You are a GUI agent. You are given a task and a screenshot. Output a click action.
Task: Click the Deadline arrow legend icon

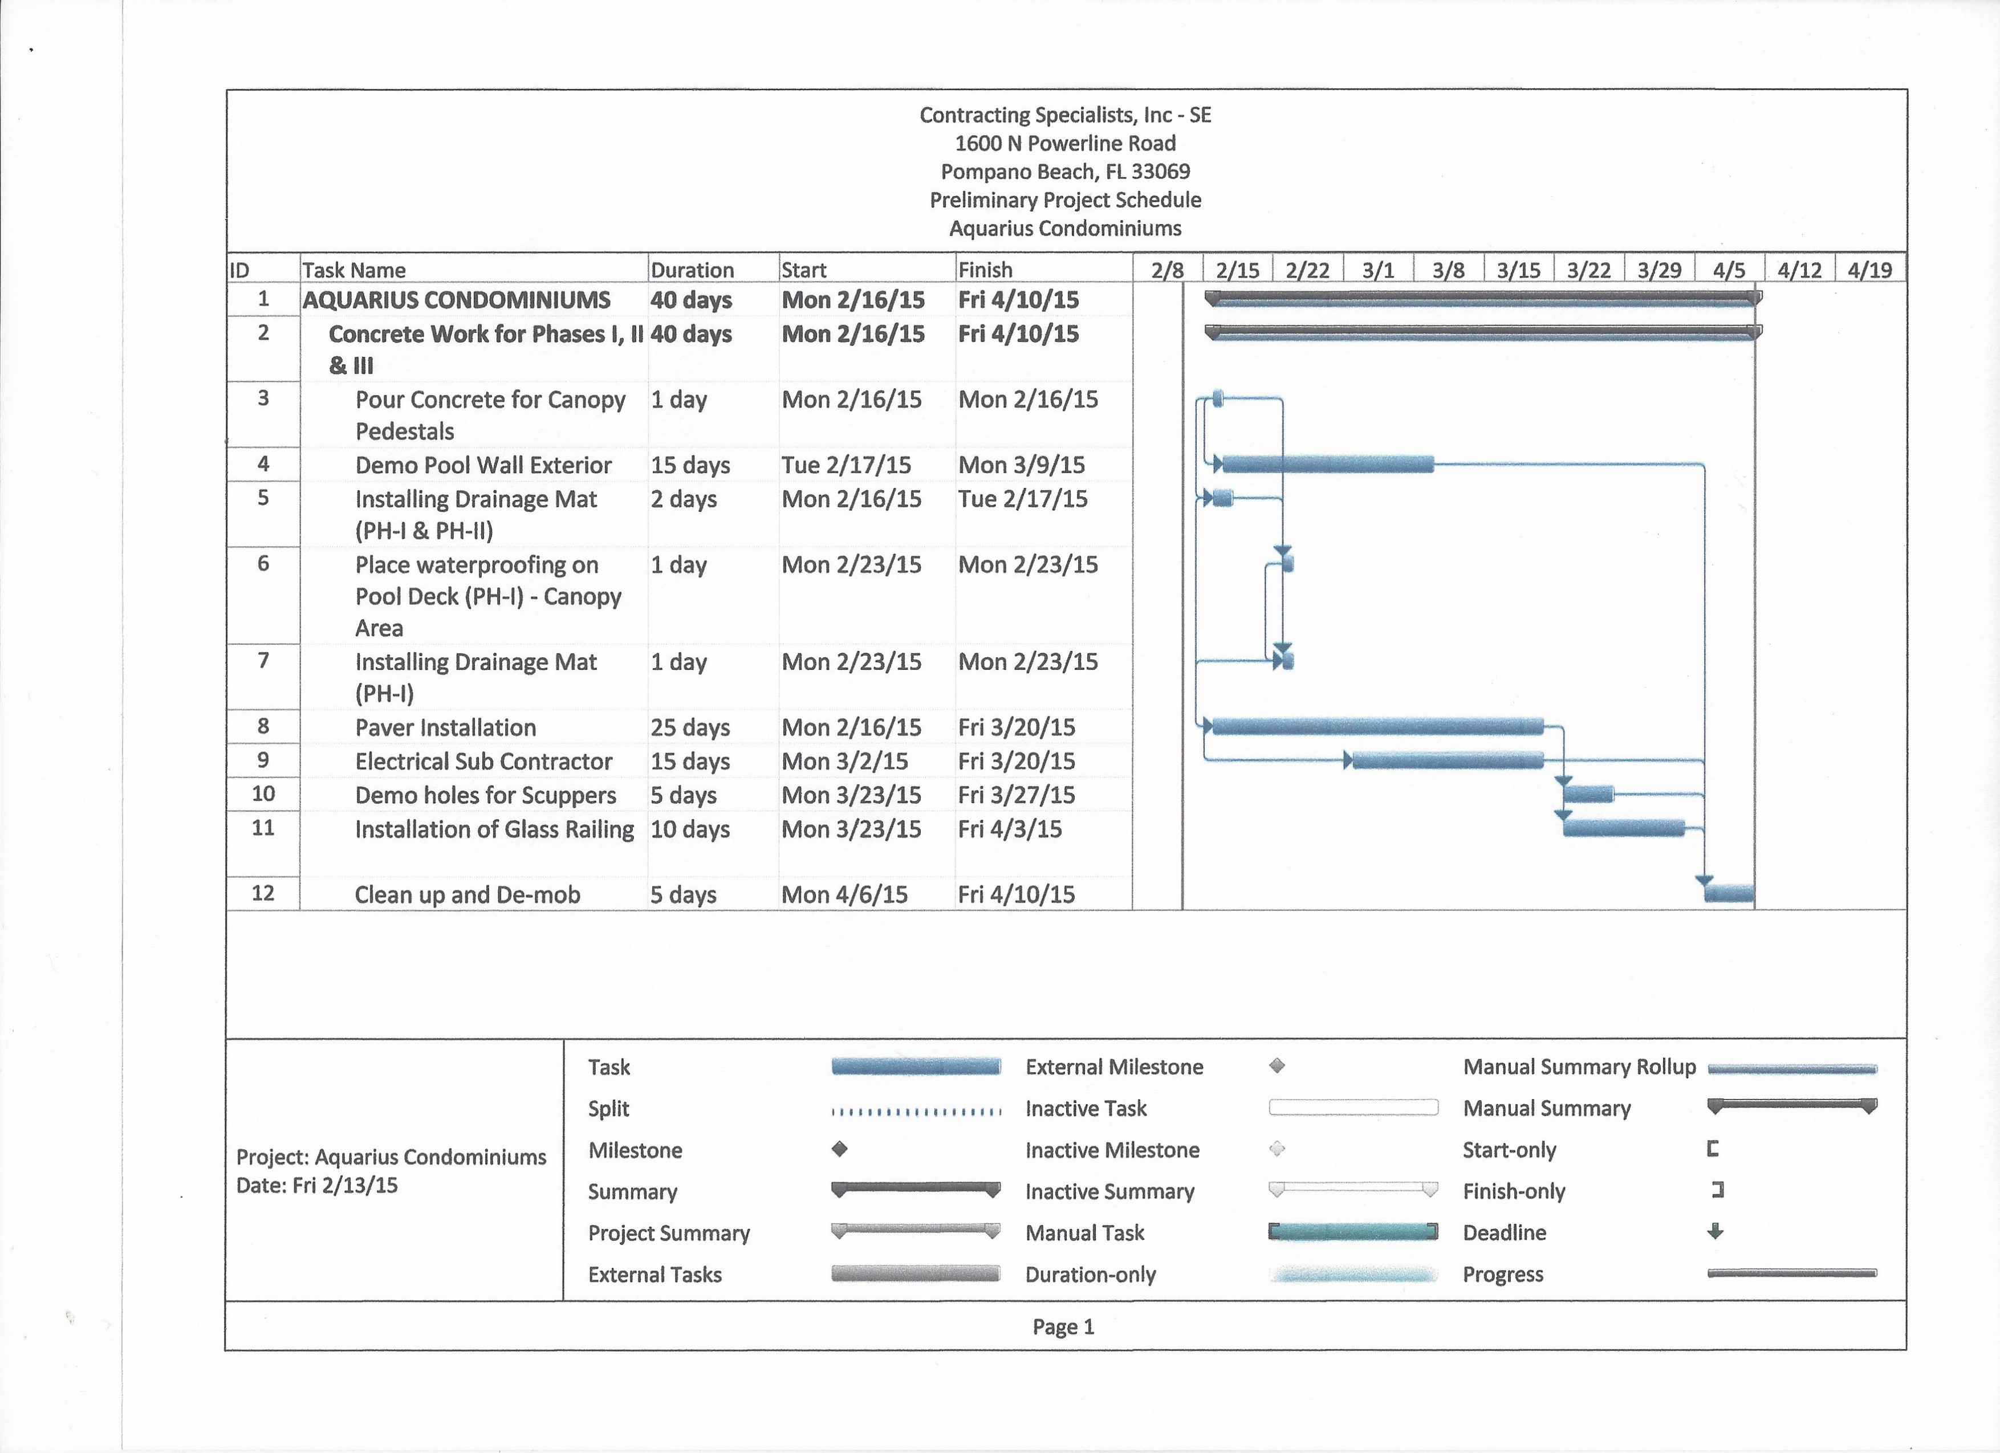click(1715, 1231)
